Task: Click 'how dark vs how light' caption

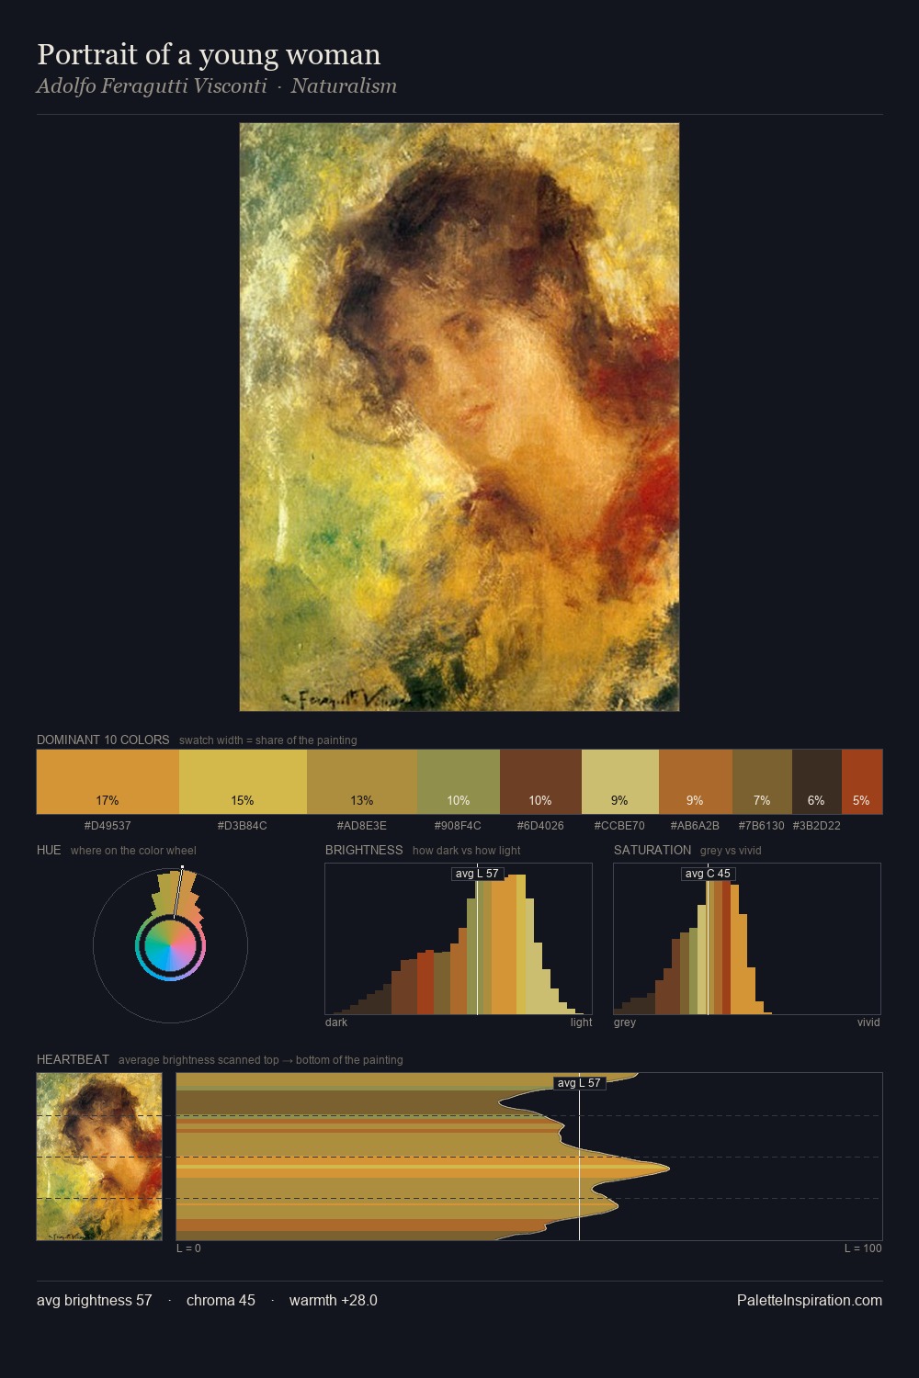Action: (467, 851)
